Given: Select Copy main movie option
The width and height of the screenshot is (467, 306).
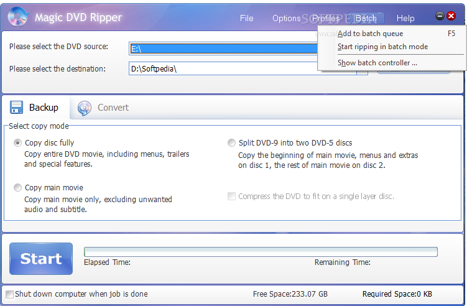Looking at the screenshot, I should pos(17,187).
